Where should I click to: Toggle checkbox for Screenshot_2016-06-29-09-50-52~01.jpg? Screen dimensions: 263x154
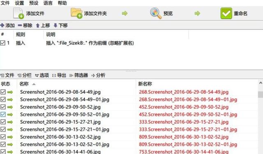coord(3,115)
